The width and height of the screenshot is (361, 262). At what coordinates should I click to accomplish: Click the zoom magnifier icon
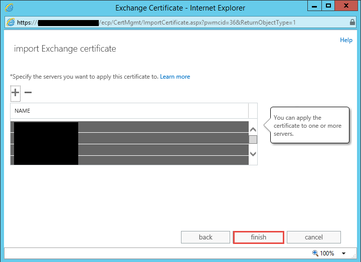(x=315, y=253)
